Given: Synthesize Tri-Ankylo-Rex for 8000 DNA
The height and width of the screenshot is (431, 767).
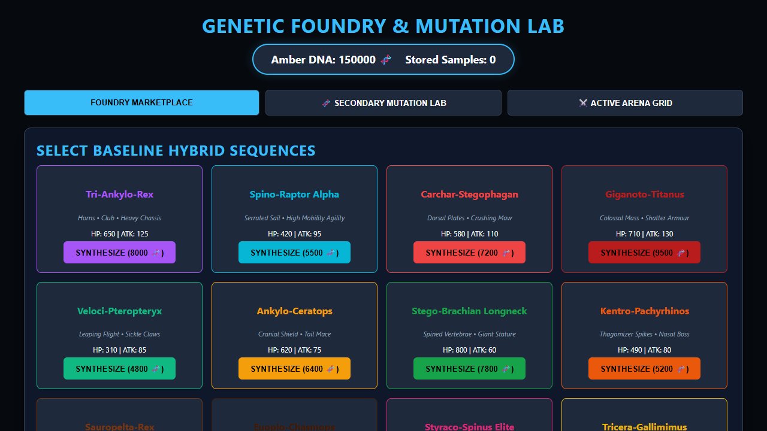Looking at the screenshot, I should (119, 253).
